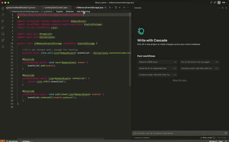This screenshot has height=142, width=229.
Task: Click the InMemoryEventsStorage.java breadcrumb
Action: [24, 11]
